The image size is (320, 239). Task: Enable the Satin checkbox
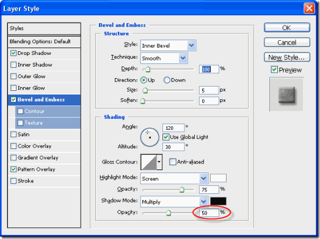point(13,135)
